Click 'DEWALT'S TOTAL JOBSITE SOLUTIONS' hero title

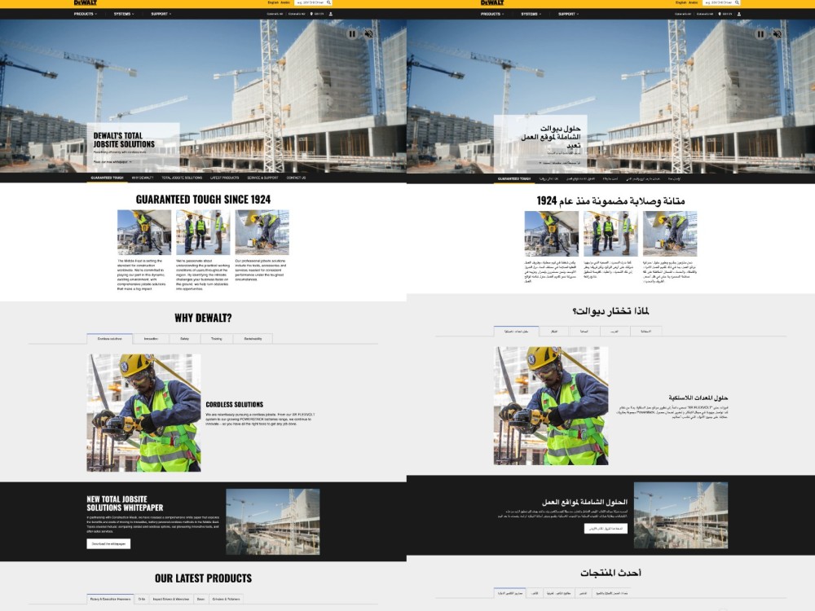tap(124, 140)
